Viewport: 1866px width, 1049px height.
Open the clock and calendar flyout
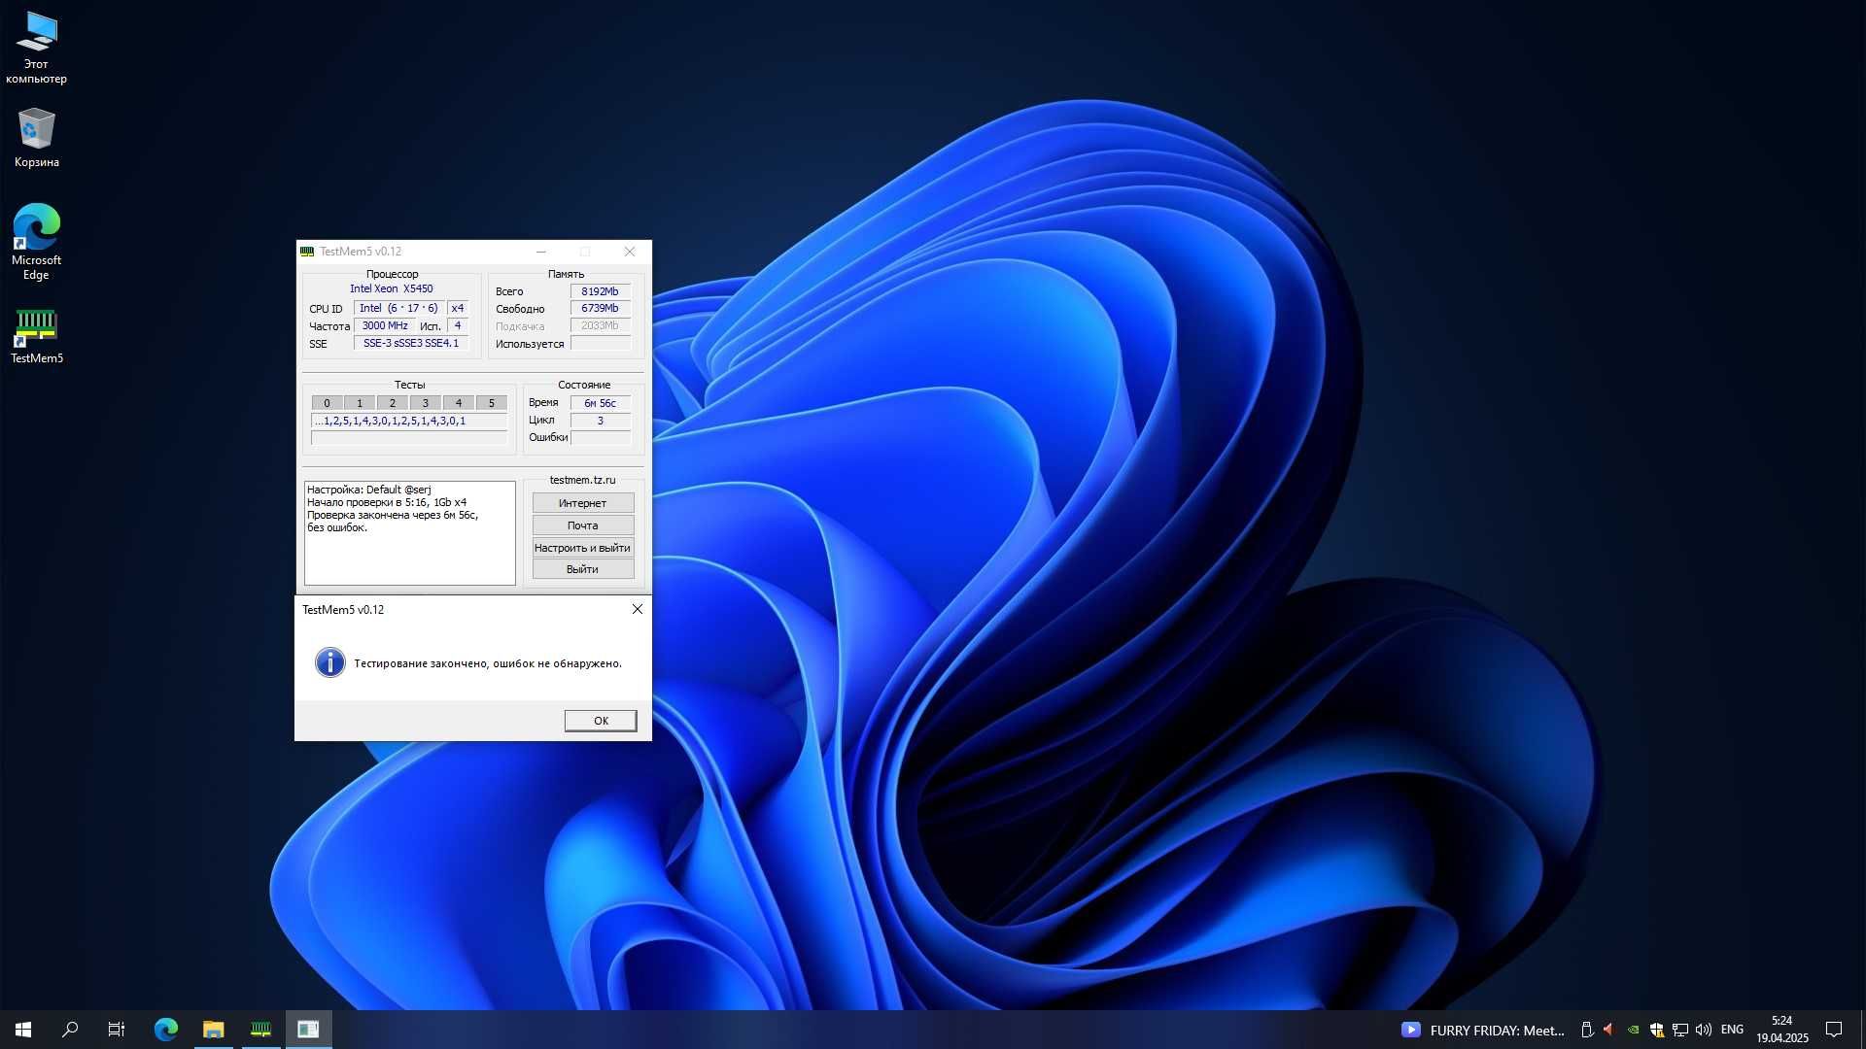[x=1781, y=1030]
